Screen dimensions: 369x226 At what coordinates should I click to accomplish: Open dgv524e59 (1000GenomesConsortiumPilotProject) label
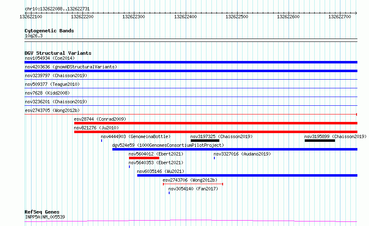168,145
